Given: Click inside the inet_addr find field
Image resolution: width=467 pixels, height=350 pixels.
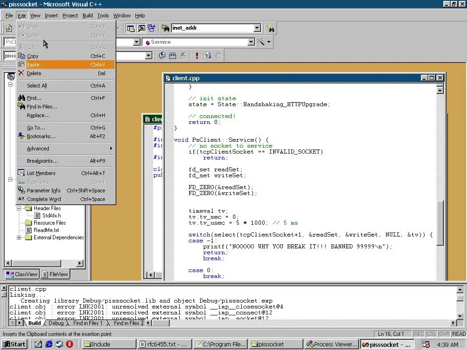Looking at the screenshot, I should click(x=213, y=28).
